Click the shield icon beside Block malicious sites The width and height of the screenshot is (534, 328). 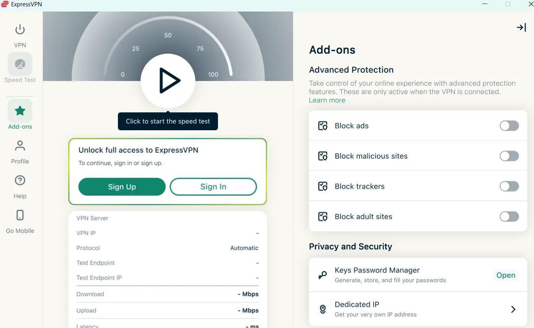click(x=323, y=156)
